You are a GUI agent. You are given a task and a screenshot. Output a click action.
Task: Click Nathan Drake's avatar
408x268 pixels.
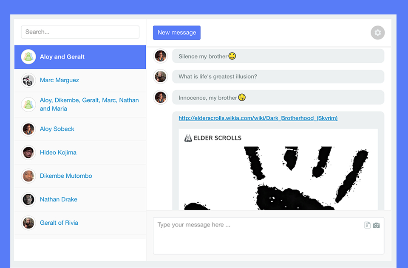pyautogui.click(x=28, y=199)
